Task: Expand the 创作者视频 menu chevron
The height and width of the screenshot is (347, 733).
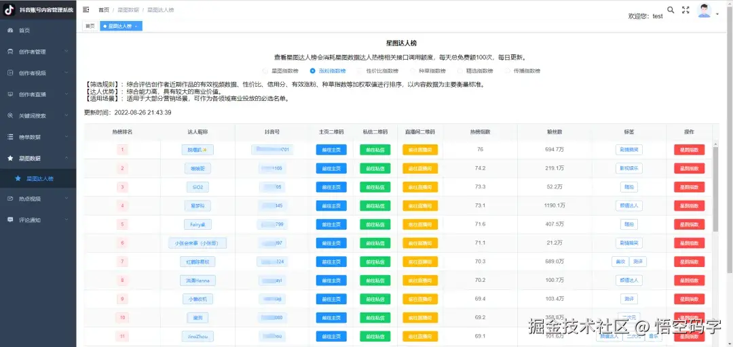Action: pos(67,73)
